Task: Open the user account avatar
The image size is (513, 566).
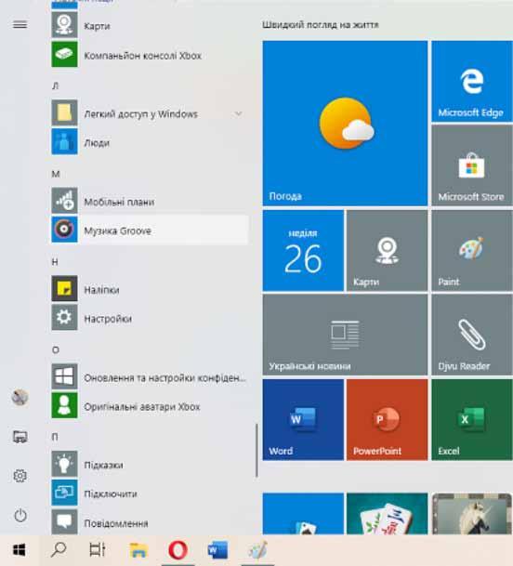Action: [x=20, y=398]
